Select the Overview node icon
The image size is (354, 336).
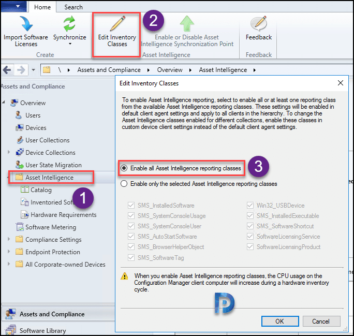14,103
